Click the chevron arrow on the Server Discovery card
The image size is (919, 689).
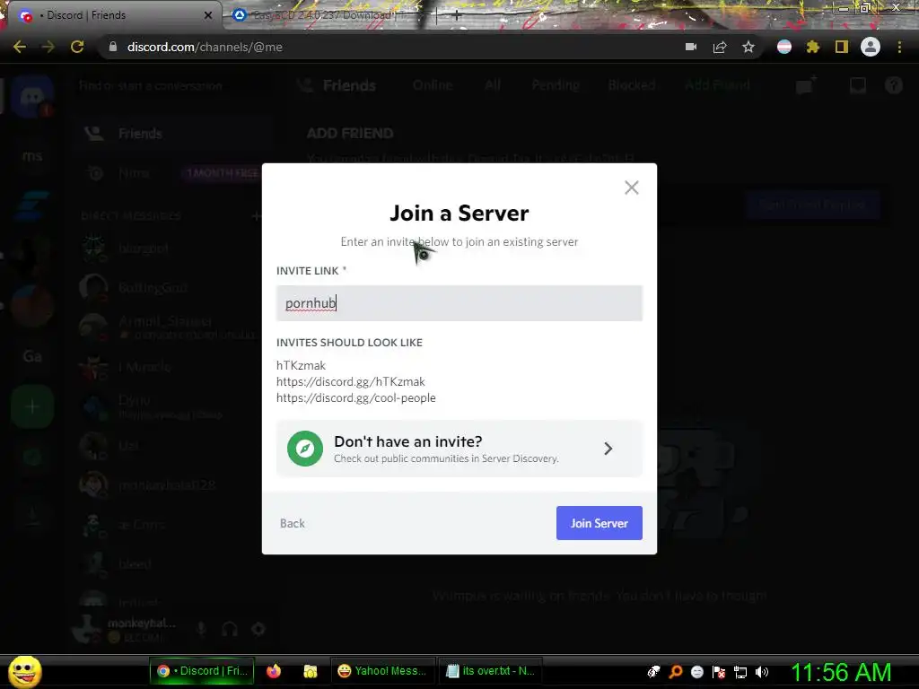point(608,449)
